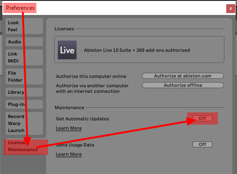The width and height of the screenshot is (237, 174).
Task: Click the Maintenance section heading
Action: (70, 108)
